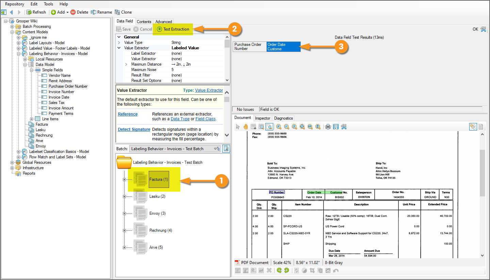Screen dimensions: 490x280
Task: Select Invoice Number field in tree
Action: coord(61,92)
